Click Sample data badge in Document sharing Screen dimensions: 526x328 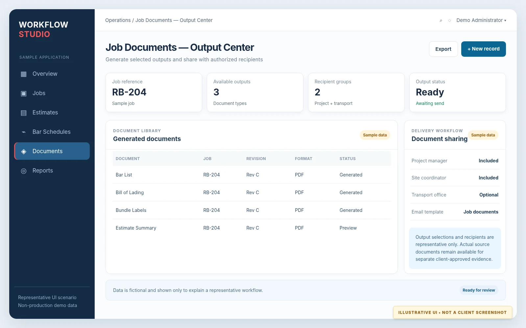pyautogui.click(x=483, y=135)
